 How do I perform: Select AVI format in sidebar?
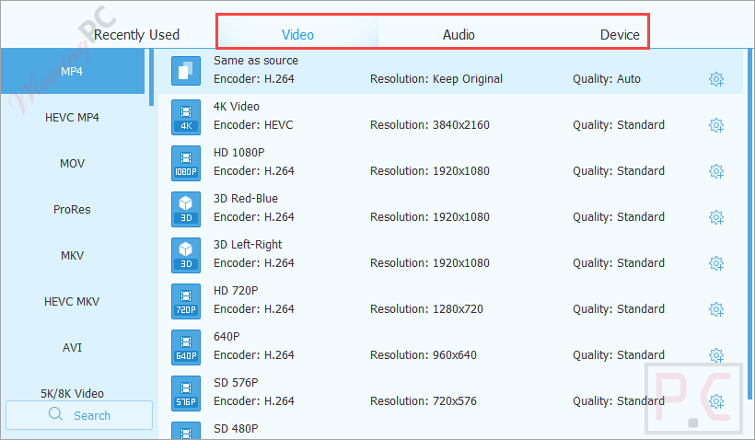[x=72, y=348]
